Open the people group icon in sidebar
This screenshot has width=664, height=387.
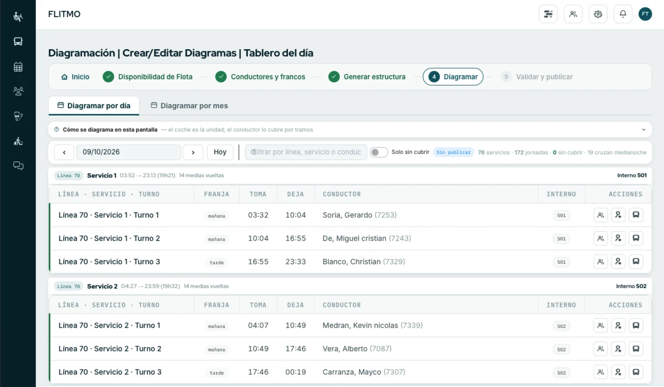click(x=18, y=91)
